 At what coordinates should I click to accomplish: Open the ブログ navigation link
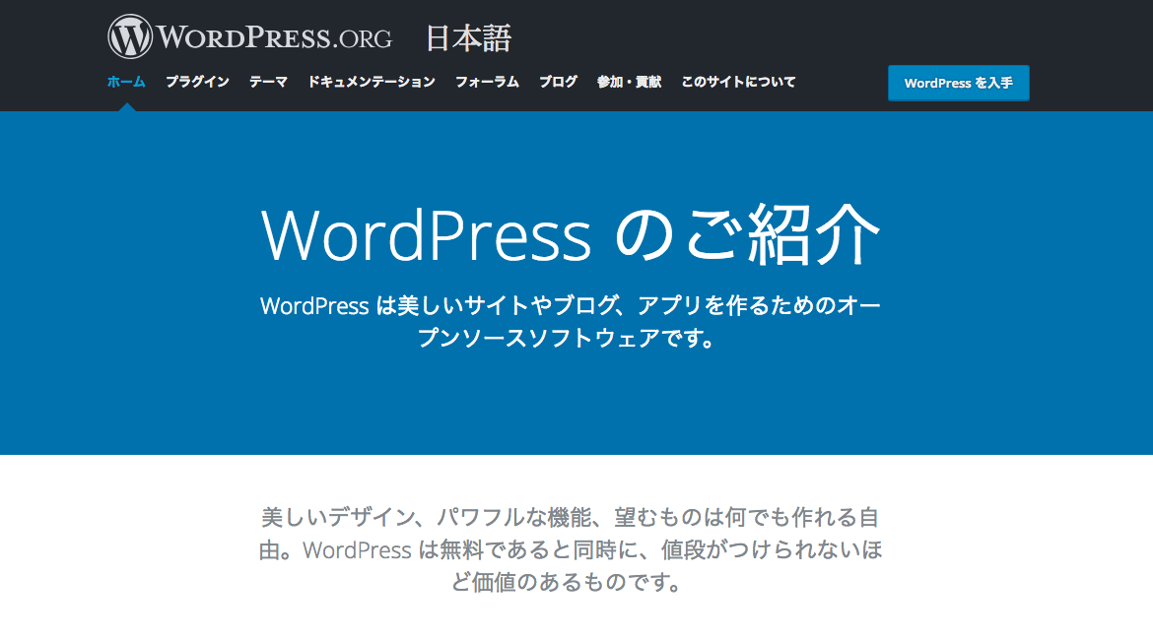pyautogui.click(x=558, y=82)
